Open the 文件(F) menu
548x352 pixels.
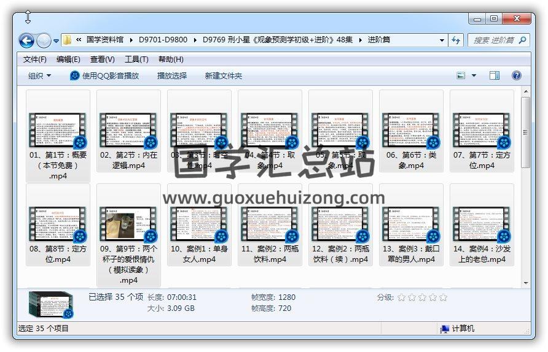point(35,59)
